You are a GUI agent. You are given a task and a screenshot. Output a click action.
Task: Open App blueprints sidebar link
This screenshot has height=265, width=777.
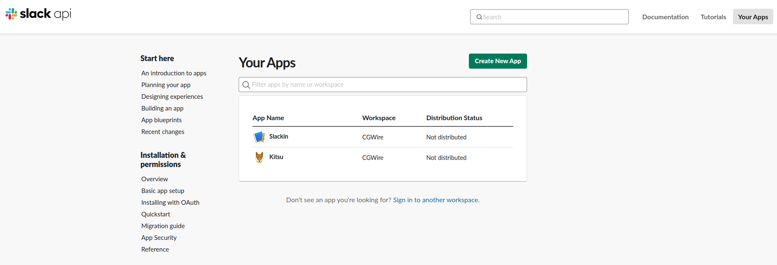pyautogui.click(x=162, y=120)
